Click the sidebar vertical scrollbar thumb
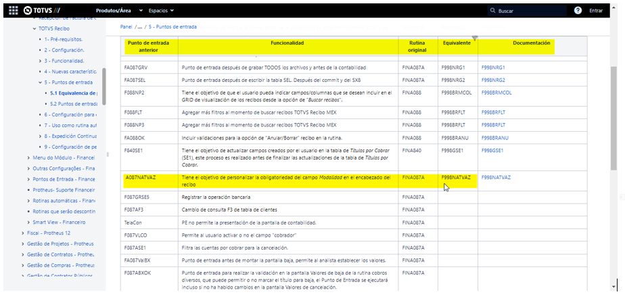Screen dimensions: 625x307 pos(104,87)
